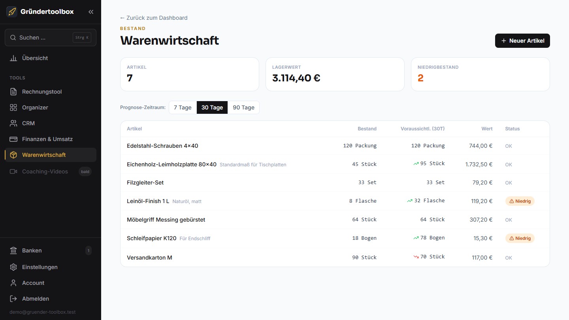Click the Status column header
Viewport: 569px width, 320px height.
click(512, 129)
